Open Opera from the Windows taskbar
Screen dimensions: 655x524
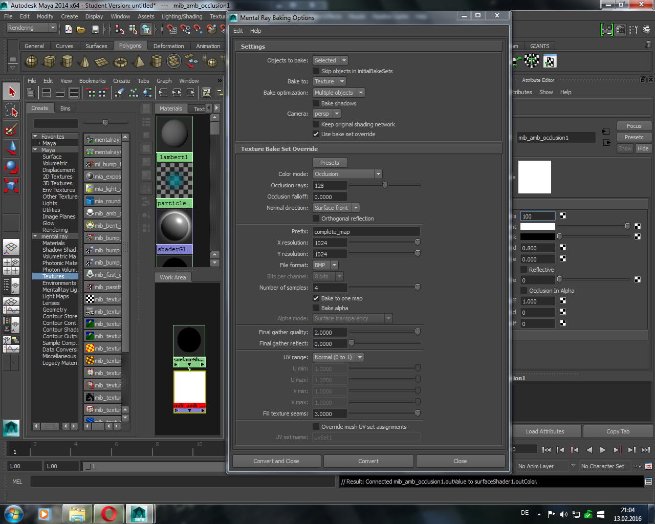pos(108,513)
